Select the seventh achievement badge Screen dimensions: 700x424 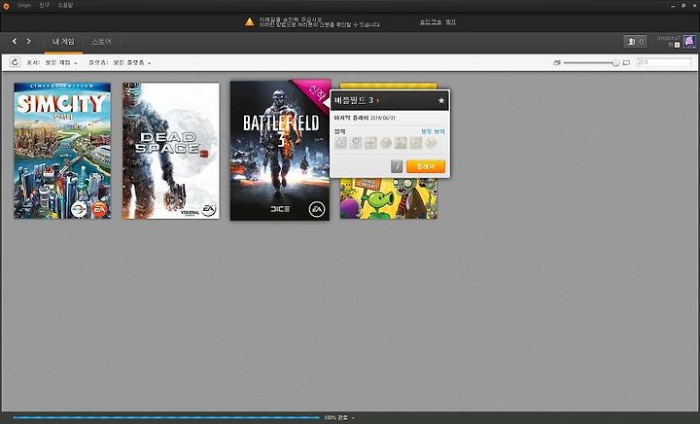(431, 143)
